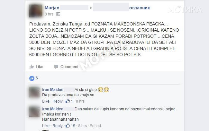This screenshot has height=131, width=209.
Task: Click the post's thumbs-up Like icon
Action: pyautogui.click(x=32, y=67)
